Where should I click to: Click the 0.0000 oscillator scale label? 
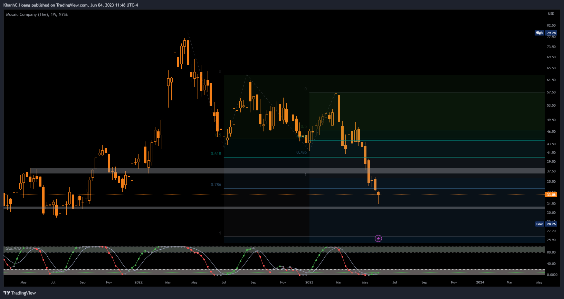click(x=552, y=275)
